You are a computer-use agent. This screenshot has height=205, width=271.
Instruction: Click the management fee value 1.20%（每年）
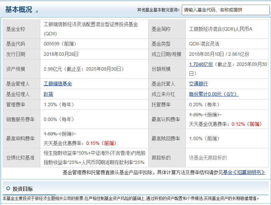[x=59, y=105]
